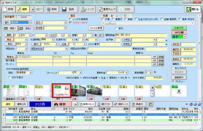Enable the シングル単身用 checkbox
The width and height of the screenshot is (203, 131).
pos(70,19)
